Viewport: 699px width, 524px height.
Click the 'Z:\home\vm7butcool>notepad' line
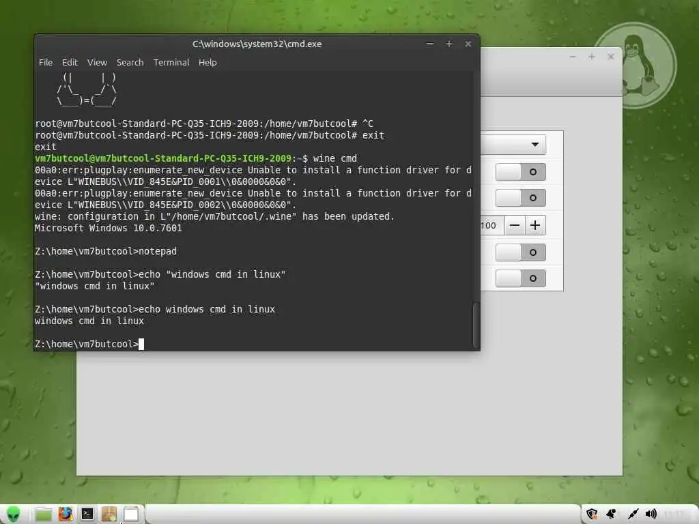106,251
